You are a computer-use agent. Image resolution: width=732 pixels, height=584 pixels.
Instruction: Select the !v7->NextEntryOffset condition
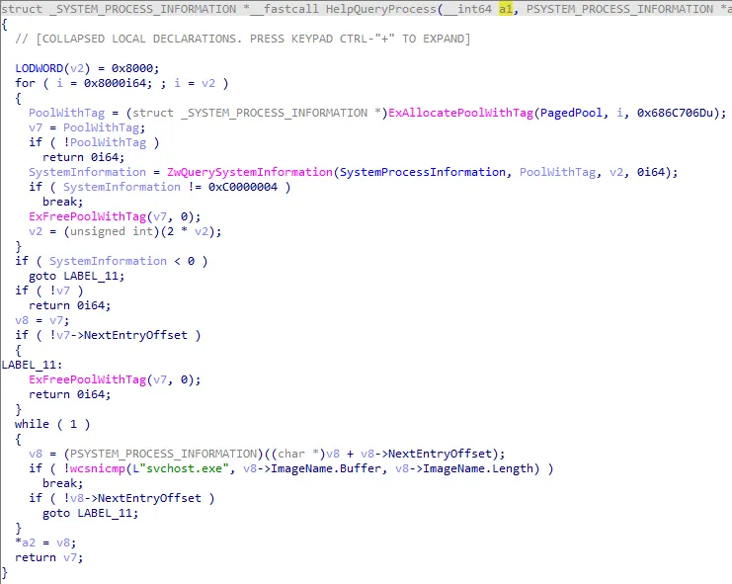tap(119, 335)
